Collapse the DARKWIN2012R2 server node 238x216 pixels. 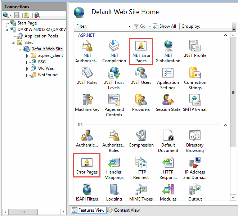[x=6, y=30]
